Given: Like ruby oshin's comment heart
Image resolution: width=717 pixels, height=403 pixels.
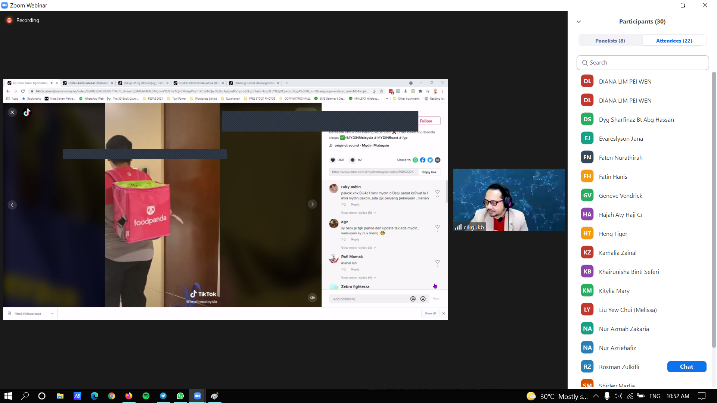Looking at the screenshot, I should 437,192.
